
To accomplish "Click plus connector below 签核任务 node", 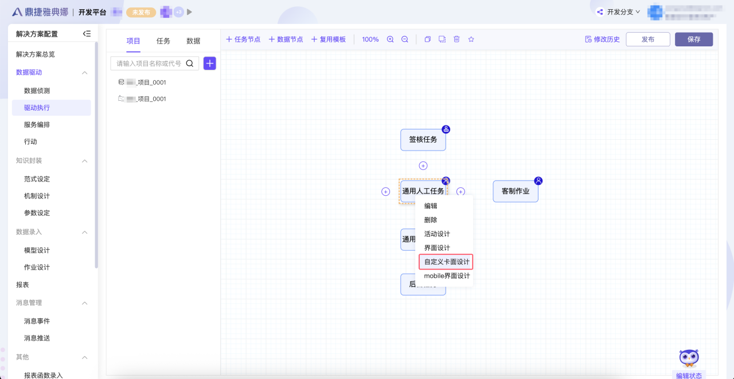I will pos(423,166).
